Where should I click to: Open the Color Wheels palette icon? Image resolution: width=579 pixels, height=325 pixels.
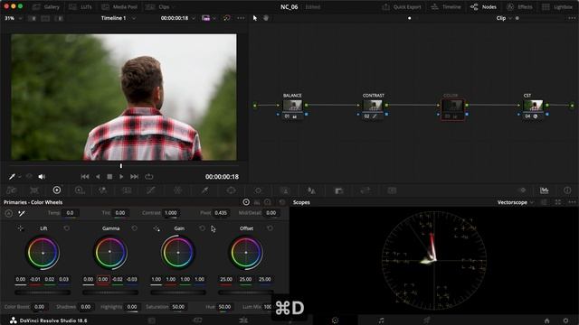pos(57,190)
